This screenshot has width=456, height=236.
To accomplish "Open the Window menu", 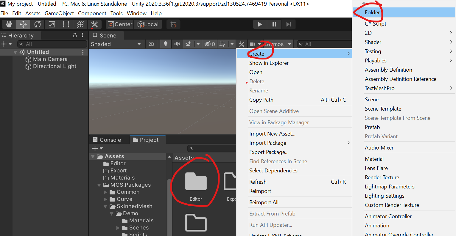I will click(137, 13).
